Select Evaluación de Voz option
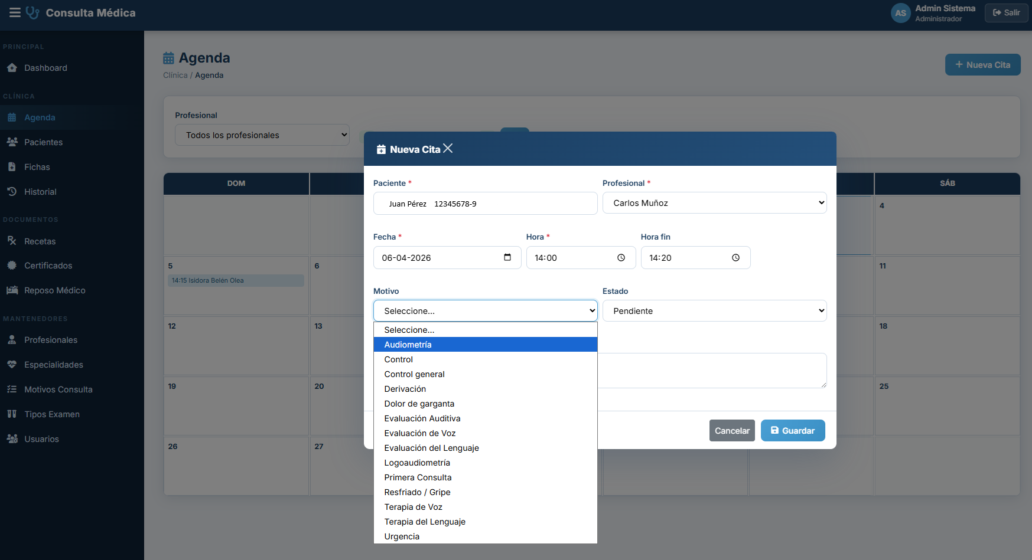Image resolution: width=1032 pixels, height=560 pixels. (x=486, y=433)
